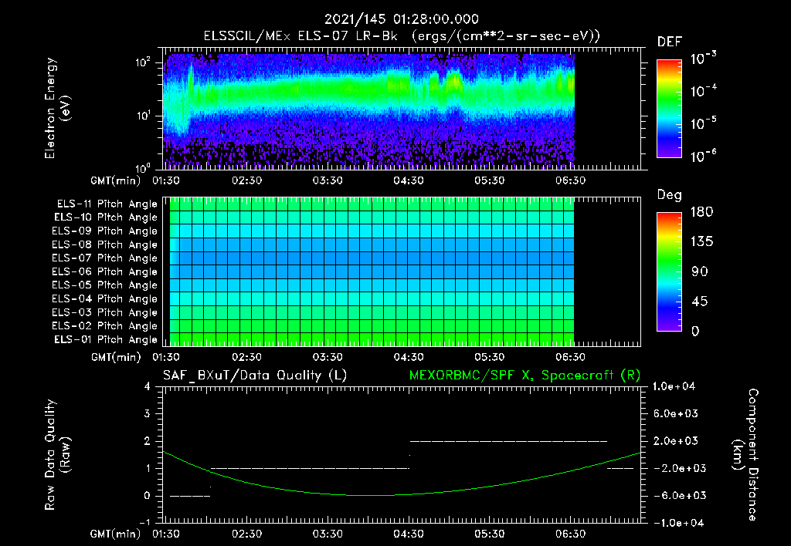Image resolution: width=791 pixels, height=546 pixels.
Task: Click the "135" label on Deg colorbar
Action: coord(701,241)
